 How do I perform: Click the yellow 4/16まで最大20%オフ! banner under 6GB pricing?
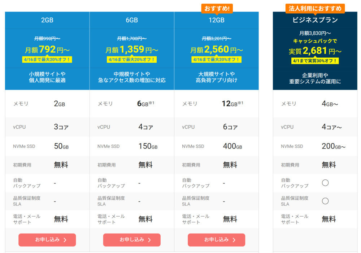pos(131,59)
